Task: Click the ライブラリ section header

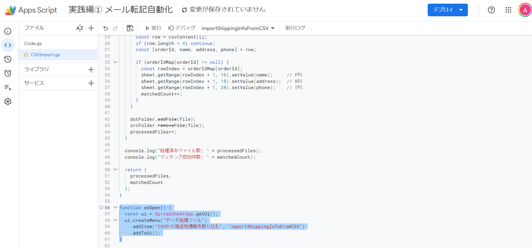Action: (37, 69)
